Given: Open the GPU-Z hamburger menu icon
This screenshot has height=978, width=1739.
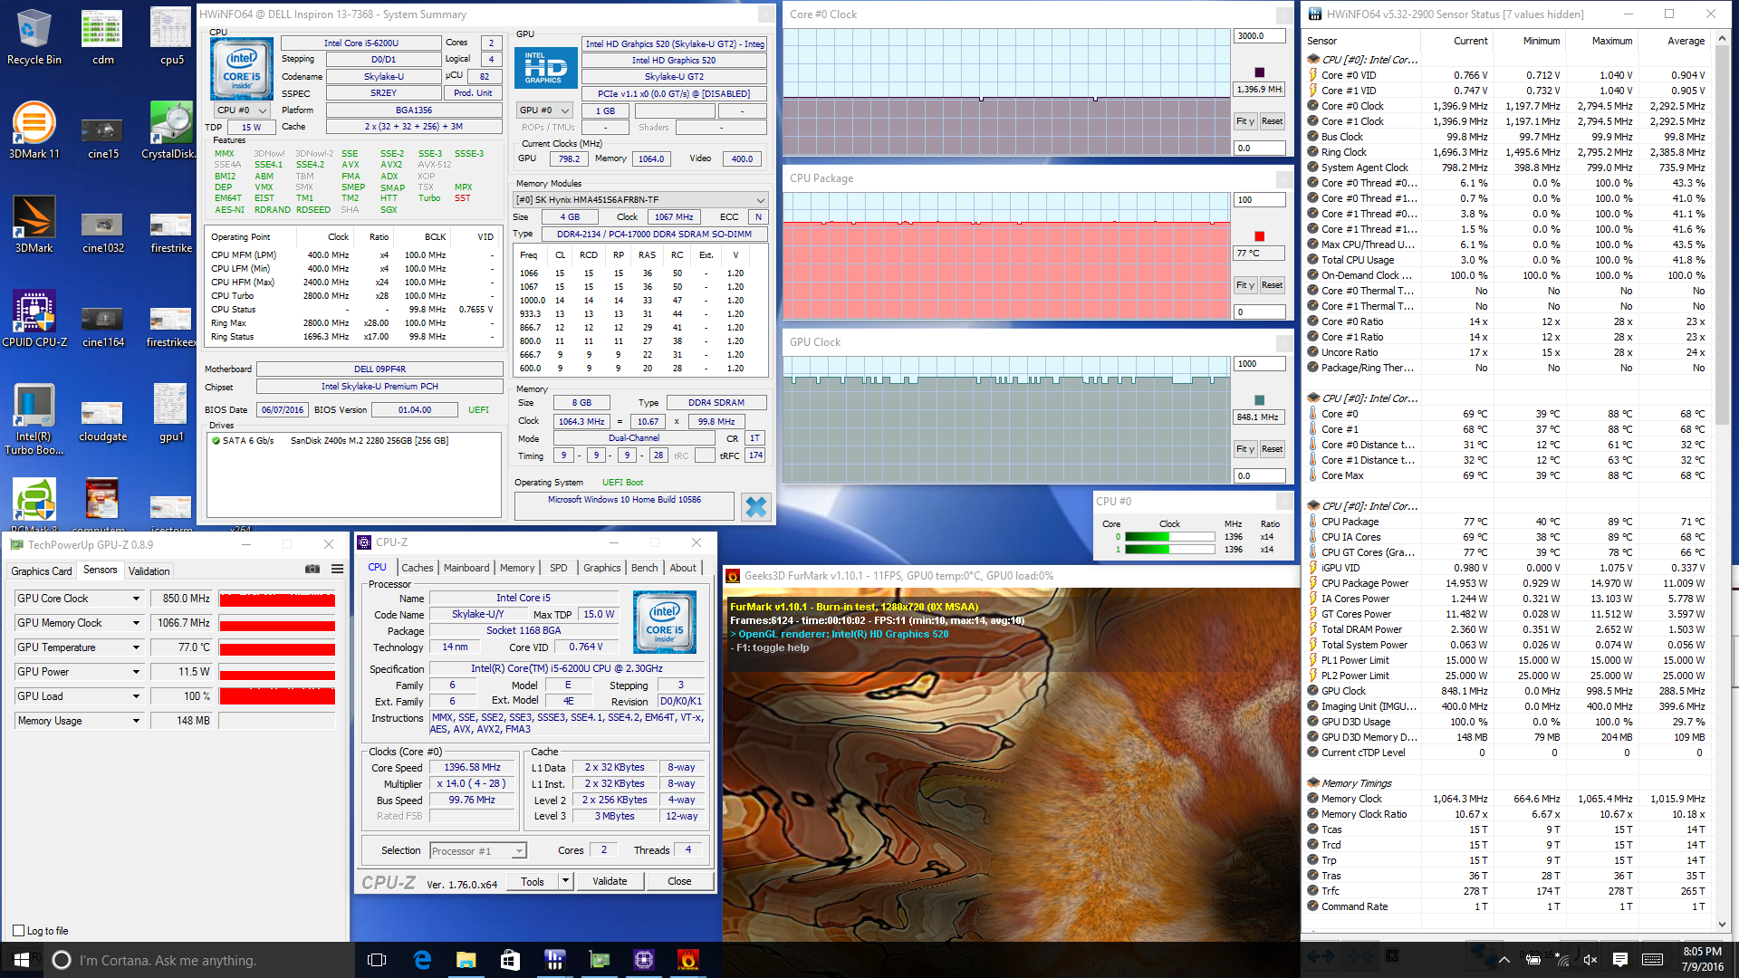Looking at the screenshot, I should coord(337,570).
